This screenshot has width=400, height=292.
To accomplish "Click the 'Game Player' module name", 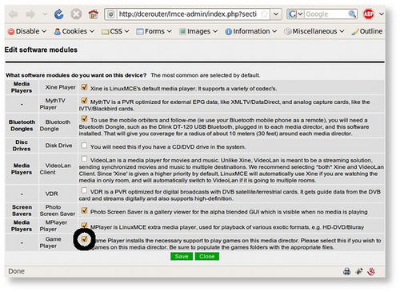I will (50, 242).
